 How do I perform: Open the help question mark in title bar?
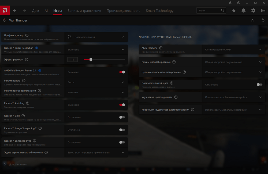(x=239, y=3)
